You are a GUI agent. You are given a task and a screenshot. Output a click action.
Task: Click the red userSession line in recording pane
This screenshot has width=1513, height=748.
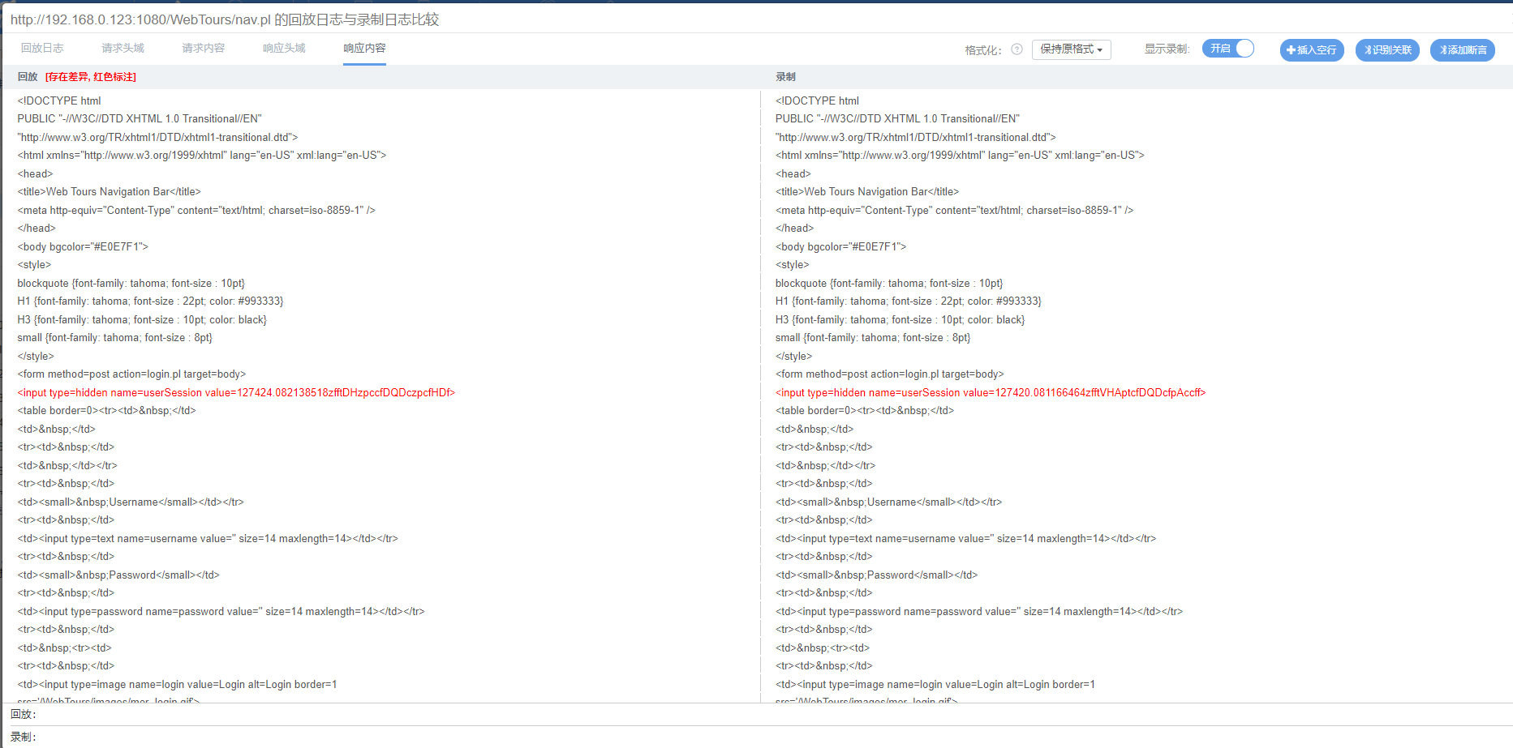click(x=990, y=393)
